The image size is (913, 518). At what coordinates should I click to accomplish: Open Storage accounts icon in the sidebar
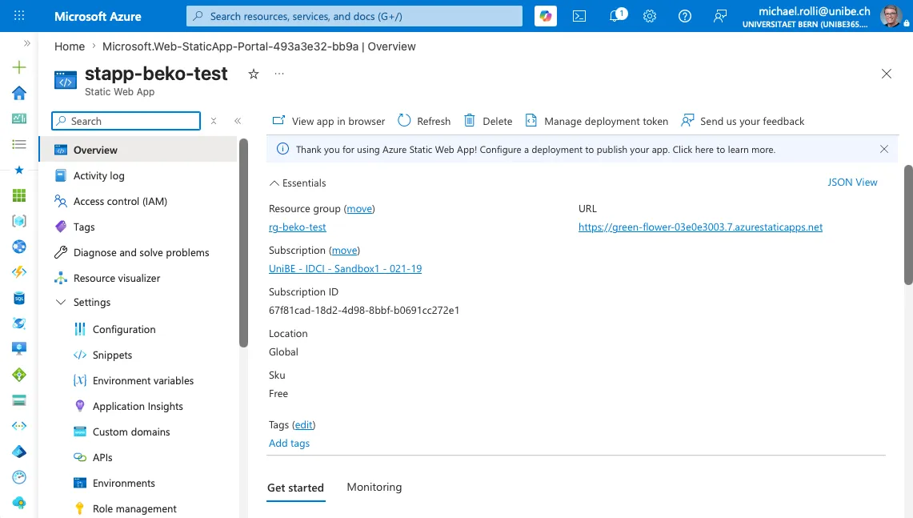pyautogui.click(x=19, y=400)
